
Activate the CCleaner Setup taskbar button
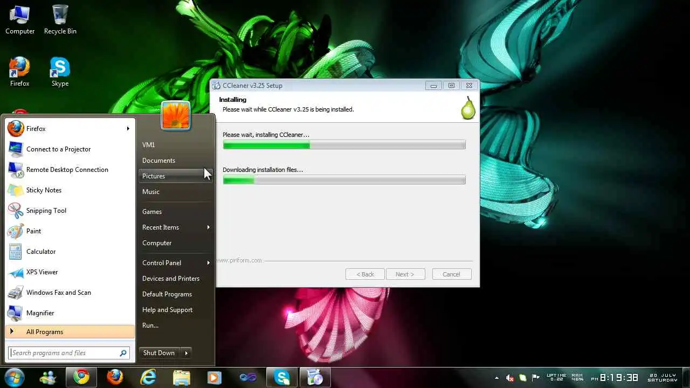tap(315, 377)
